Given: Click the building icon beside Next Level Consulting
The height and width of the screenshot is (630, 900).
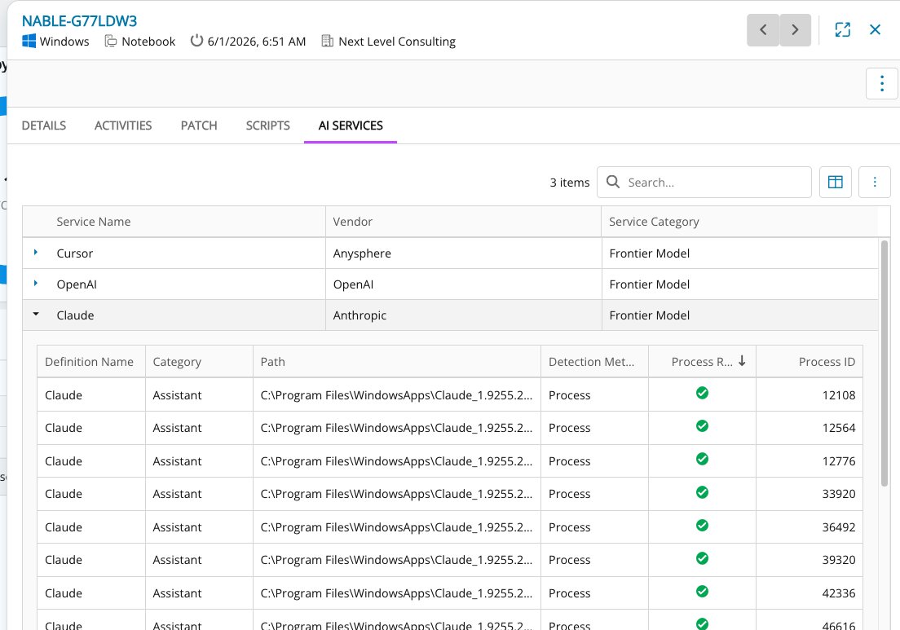Looking at the screenshot, I should 327,41.
